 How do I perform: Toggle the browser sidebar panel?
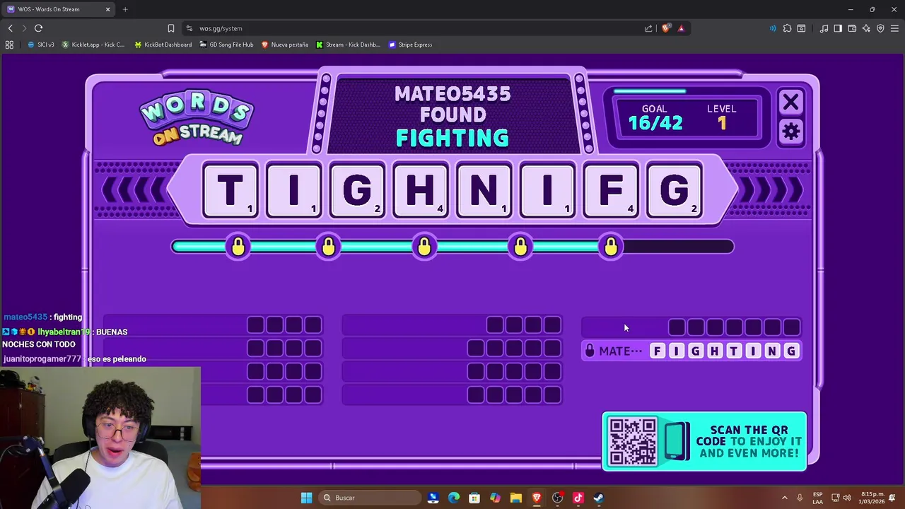point(838,28)
